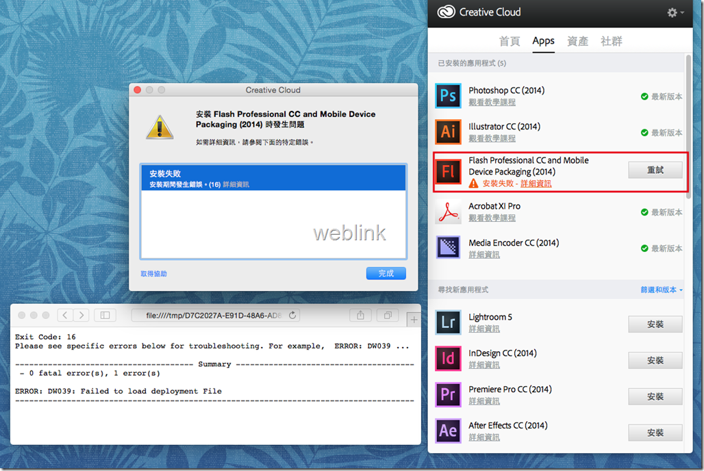The height and width of the screenshot is (471, 704).
Task: Close the Creative Cloud error dialog window
Action: [x=138, y=90]
